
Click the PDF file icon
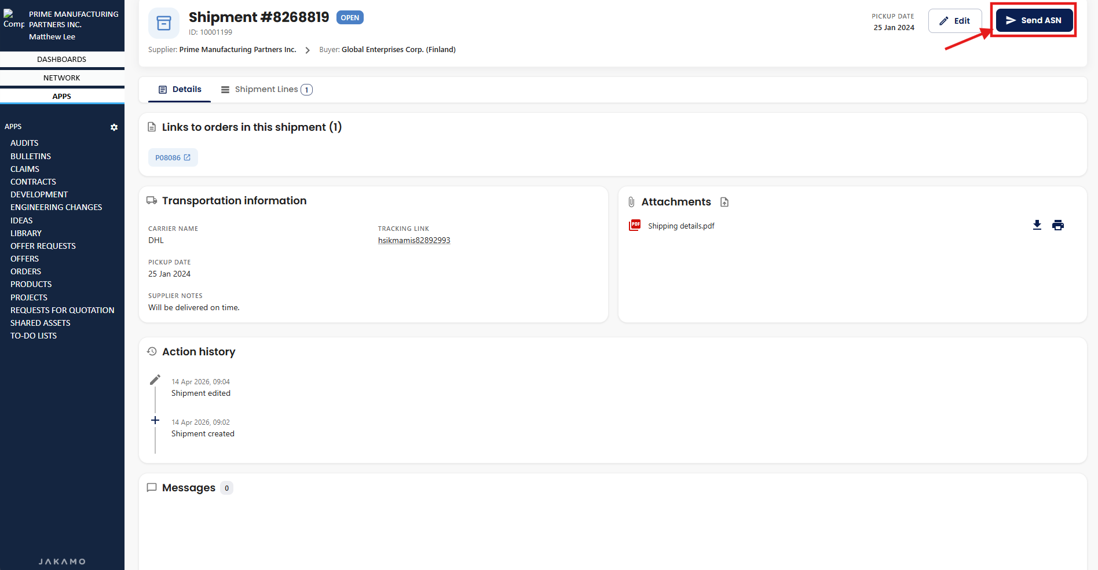click(x=635, y=225)
